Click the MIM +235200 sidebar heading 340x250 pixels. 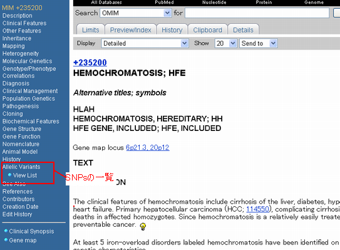pyautogui.click(x=22, y=8)
